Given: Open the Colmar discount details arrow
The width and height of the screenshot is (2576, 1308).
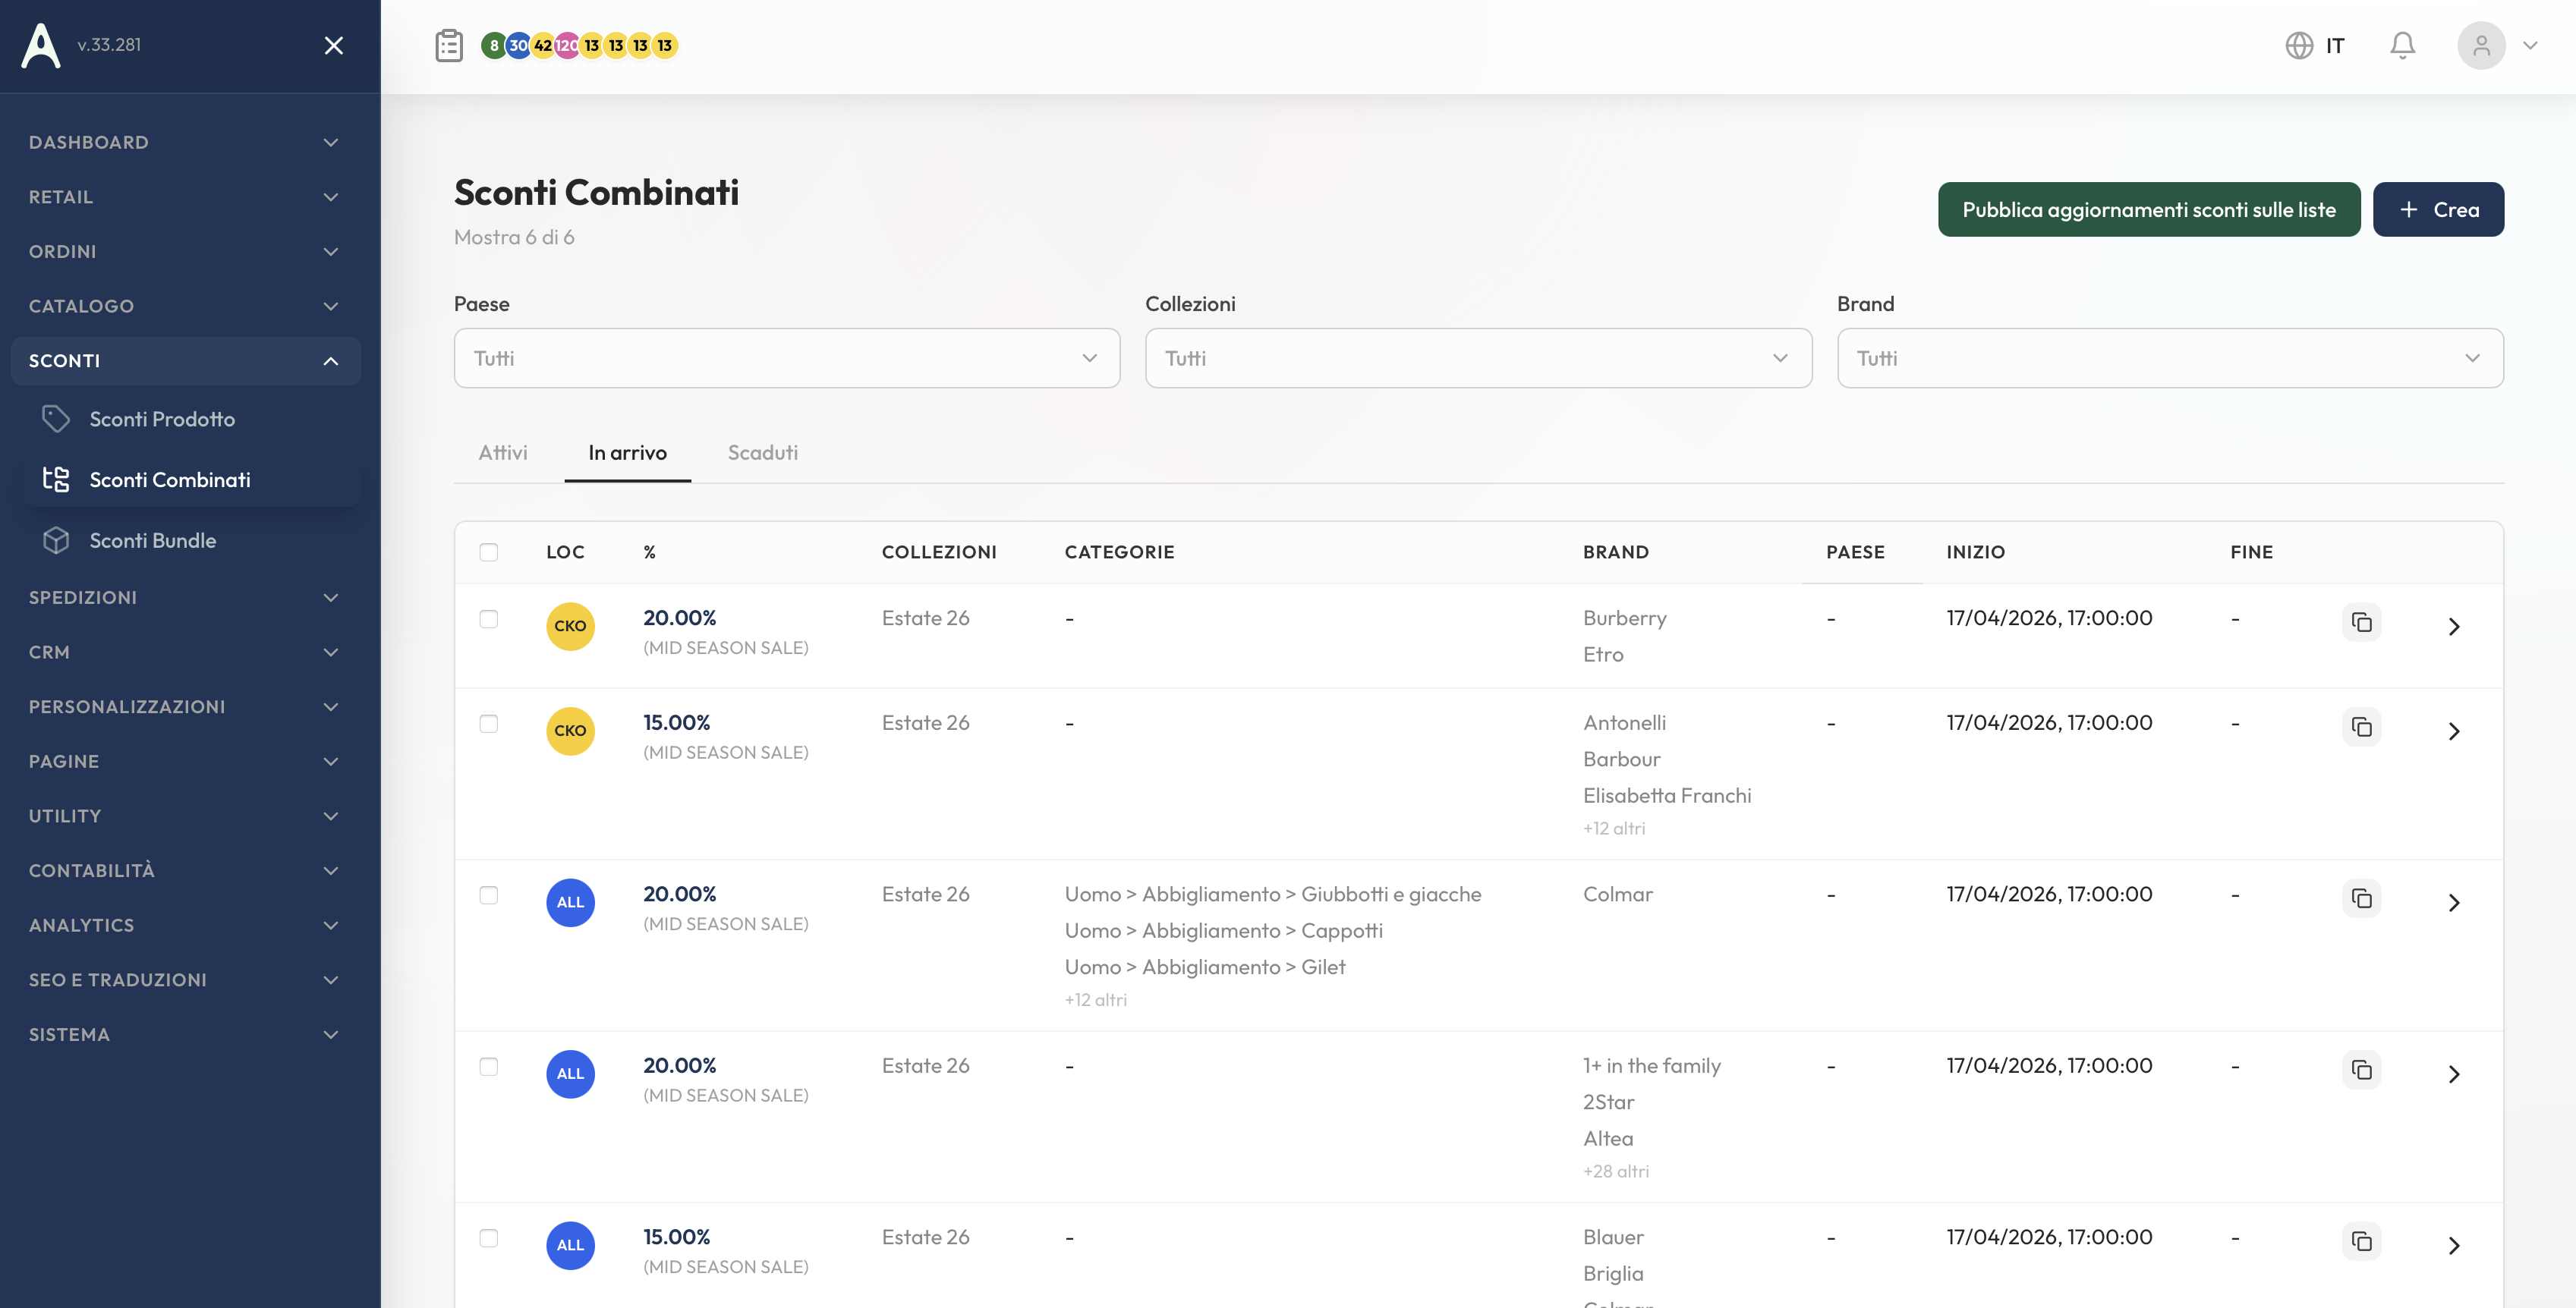Looking at the screenshot, I should click(2454, 903).
